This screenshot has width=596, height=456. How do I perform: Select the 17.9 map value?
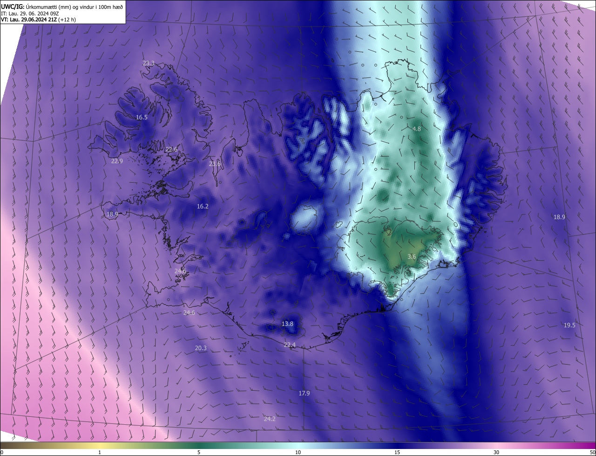pyautogui.click(x=304, y=394)
